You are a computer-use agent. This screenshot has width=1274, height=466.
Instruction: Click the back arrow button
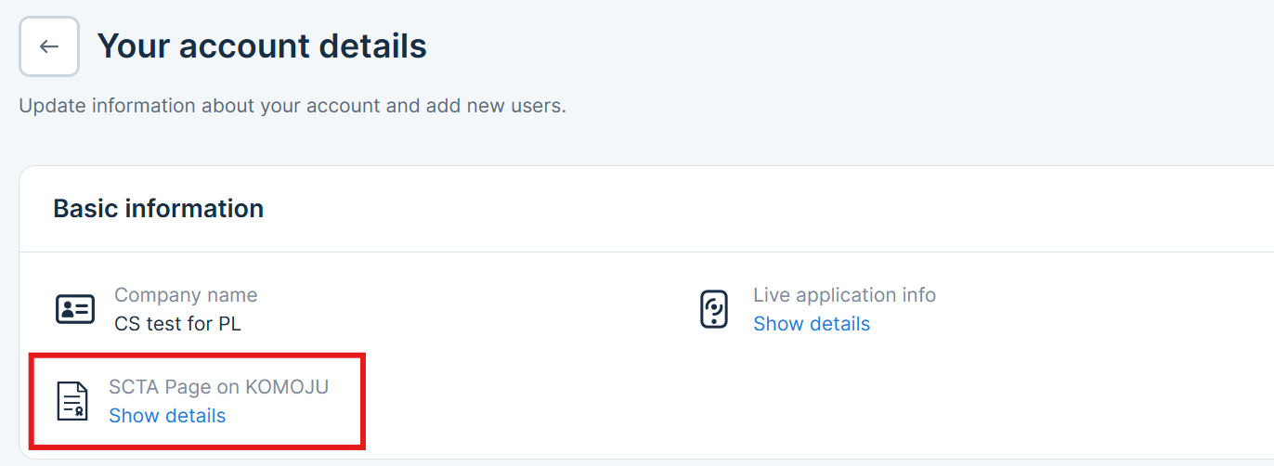(x=49, y=46)
